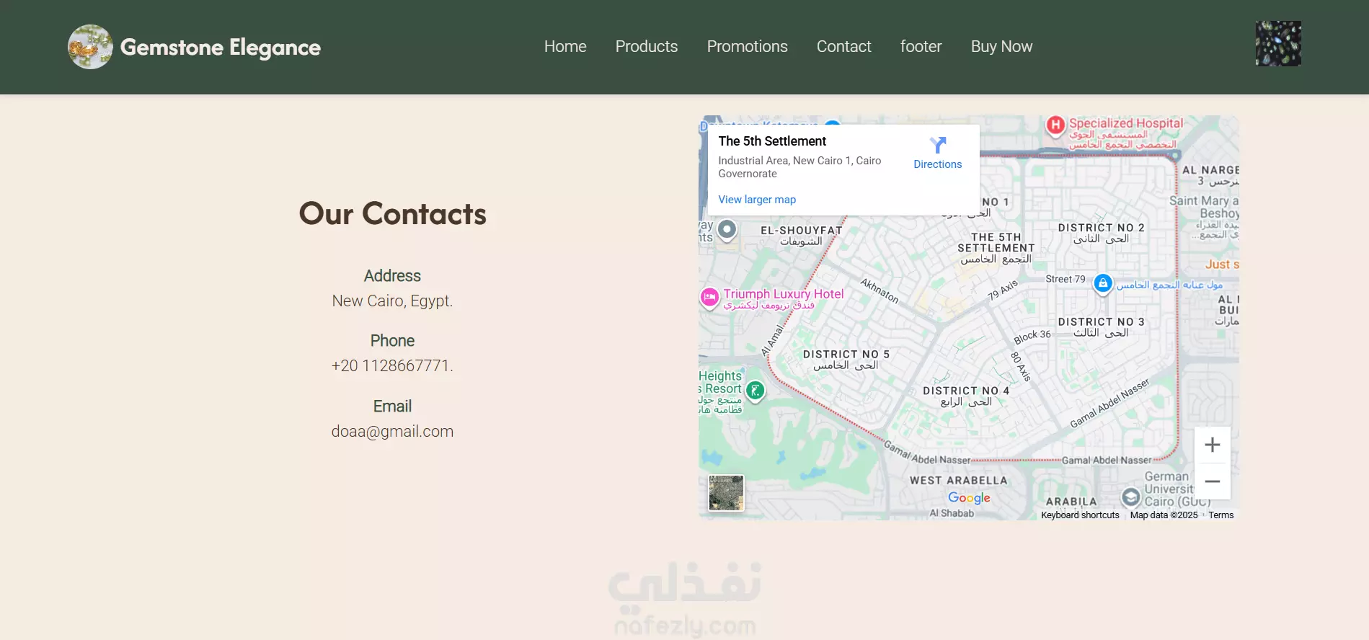1369x640 pixels.
Task: Zoom out on the map
Action: 1213,481
